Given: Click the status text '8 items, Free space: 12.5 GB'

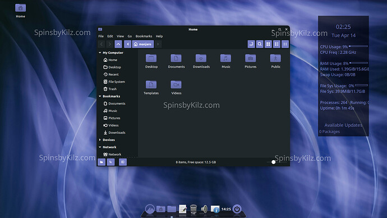Looking at the screenshot, I should [x=196, y=162].
